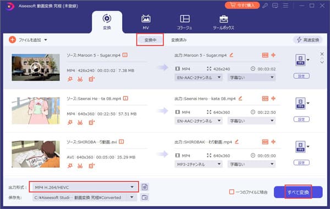This screenshot has width=330, height=209.
Task: Click enhance icon for Saenai video
Action: click(x=70, y=122)
